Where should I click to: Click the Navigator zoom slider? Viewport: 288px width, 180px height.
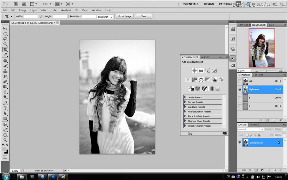[265, 70]
